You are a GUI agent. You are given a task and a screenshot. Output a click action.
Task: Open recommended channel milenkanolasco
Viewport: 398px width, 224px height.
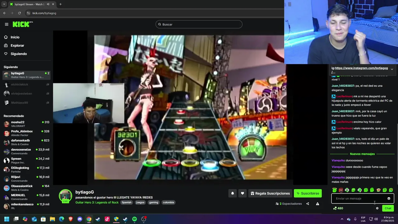coord(26,206)
